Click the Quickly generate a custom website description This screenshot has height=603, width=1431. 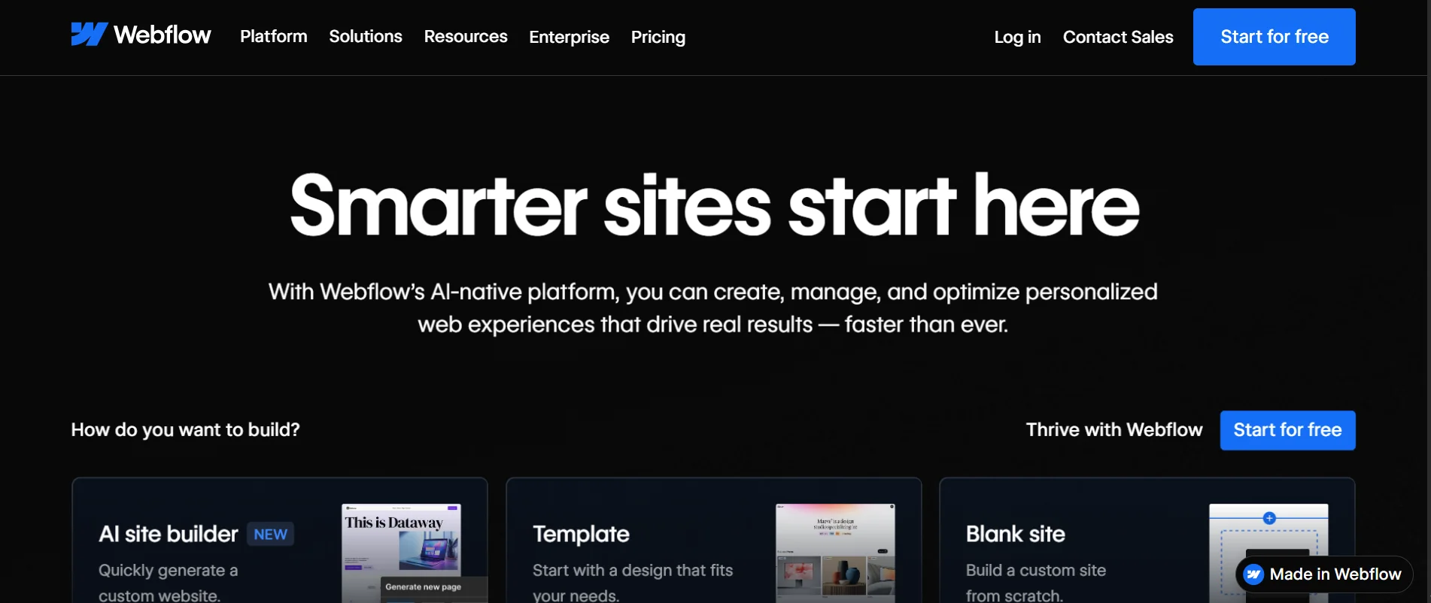169,583
